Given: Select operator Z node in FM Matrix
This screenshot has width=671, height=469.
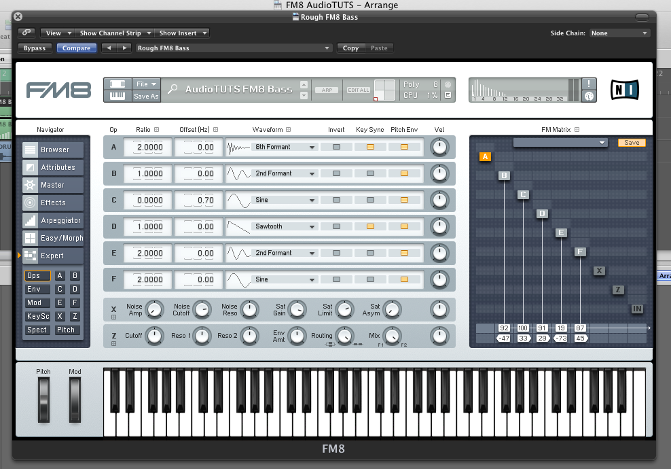Looking at the screenshot, I should 618,290.
